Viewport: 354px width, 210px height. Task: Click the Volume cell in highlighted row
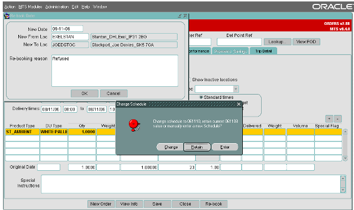pos(300,132)
